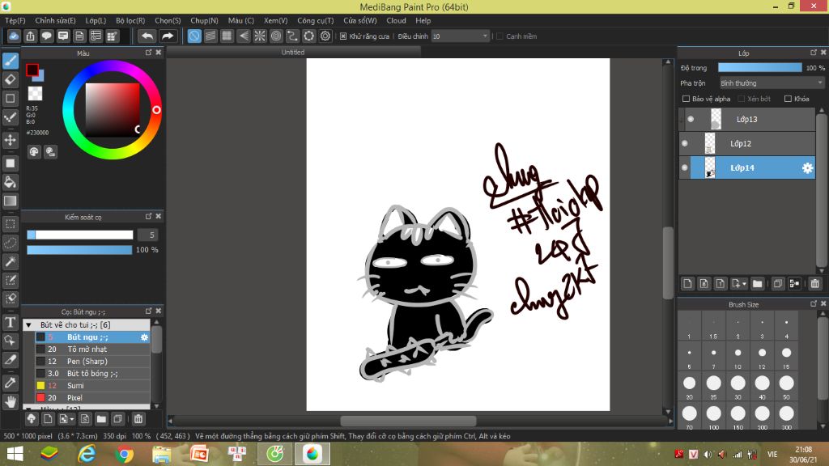The image size is (829, 466).
Task: Click the transparent color swatch
Action: 35,94
